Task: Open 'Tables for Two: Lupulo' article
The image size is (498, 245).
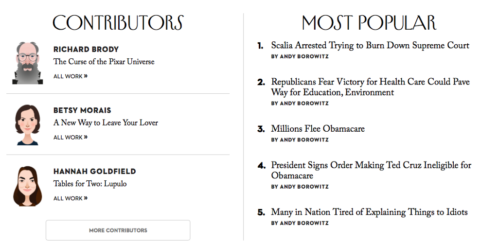Action: click(x=90, y=184)
